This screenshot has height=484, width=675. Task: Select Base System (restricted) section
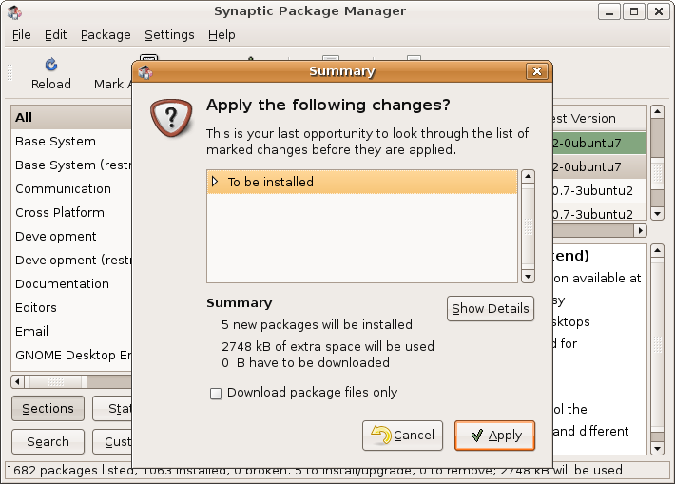pyautogui.click(x=72, y=165)
